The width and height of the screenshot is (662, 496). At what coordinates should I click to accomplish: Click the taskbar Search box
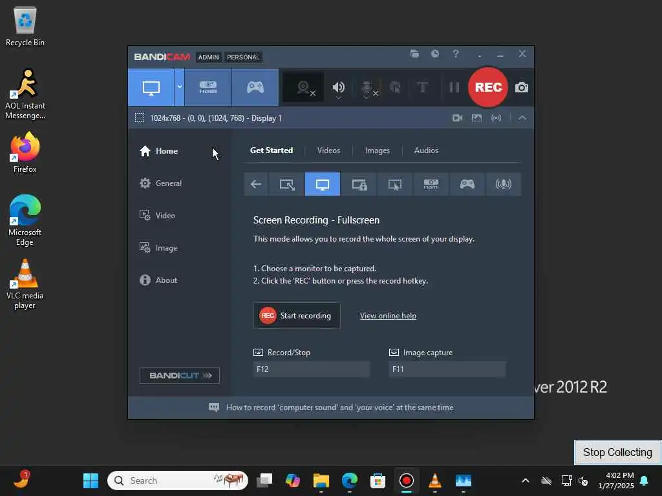point(178,480)
